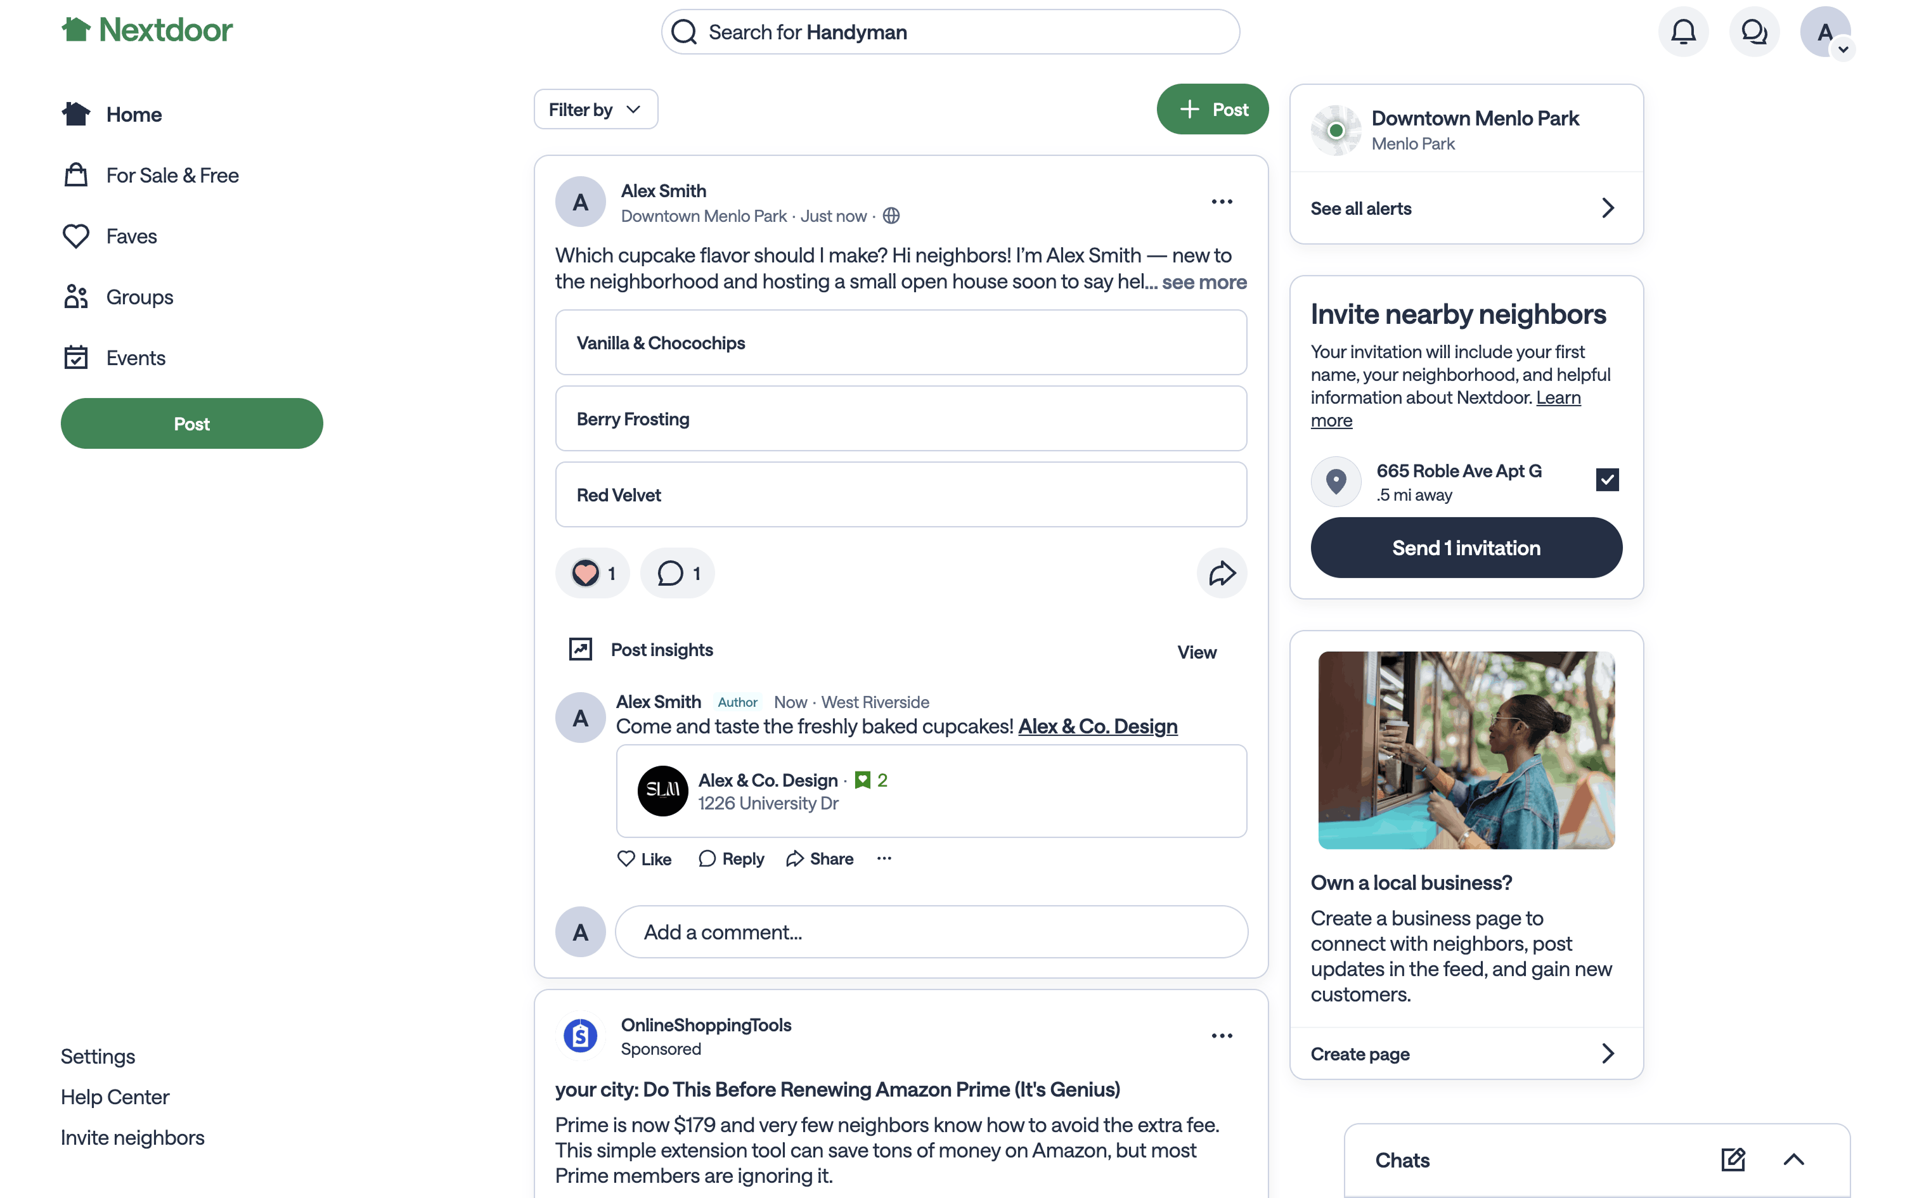This screenshot has width=1917, height=1198.
Task: Expand the Chats panel
Action: point(1793,1160)
